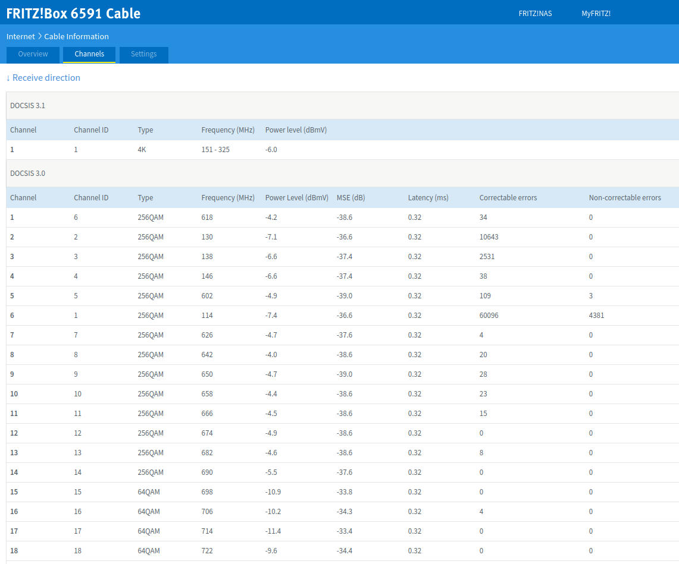Click the MSE (dB) column header
Screen dimensions: 679x564
(x=351, y=198)
